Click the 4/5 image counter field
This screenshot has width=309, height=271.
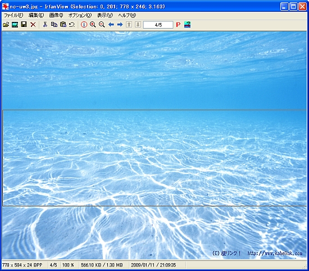click(158, 25)
